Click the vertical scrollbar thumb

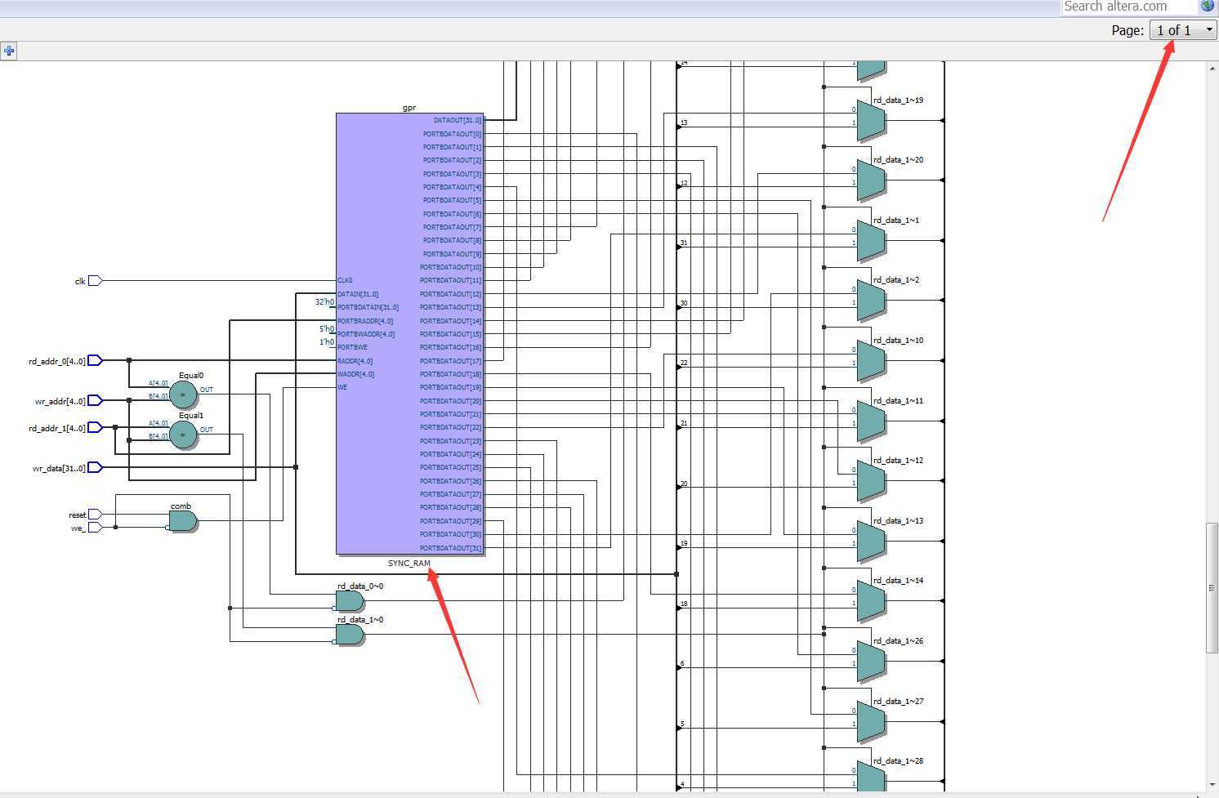(1212, 587)
